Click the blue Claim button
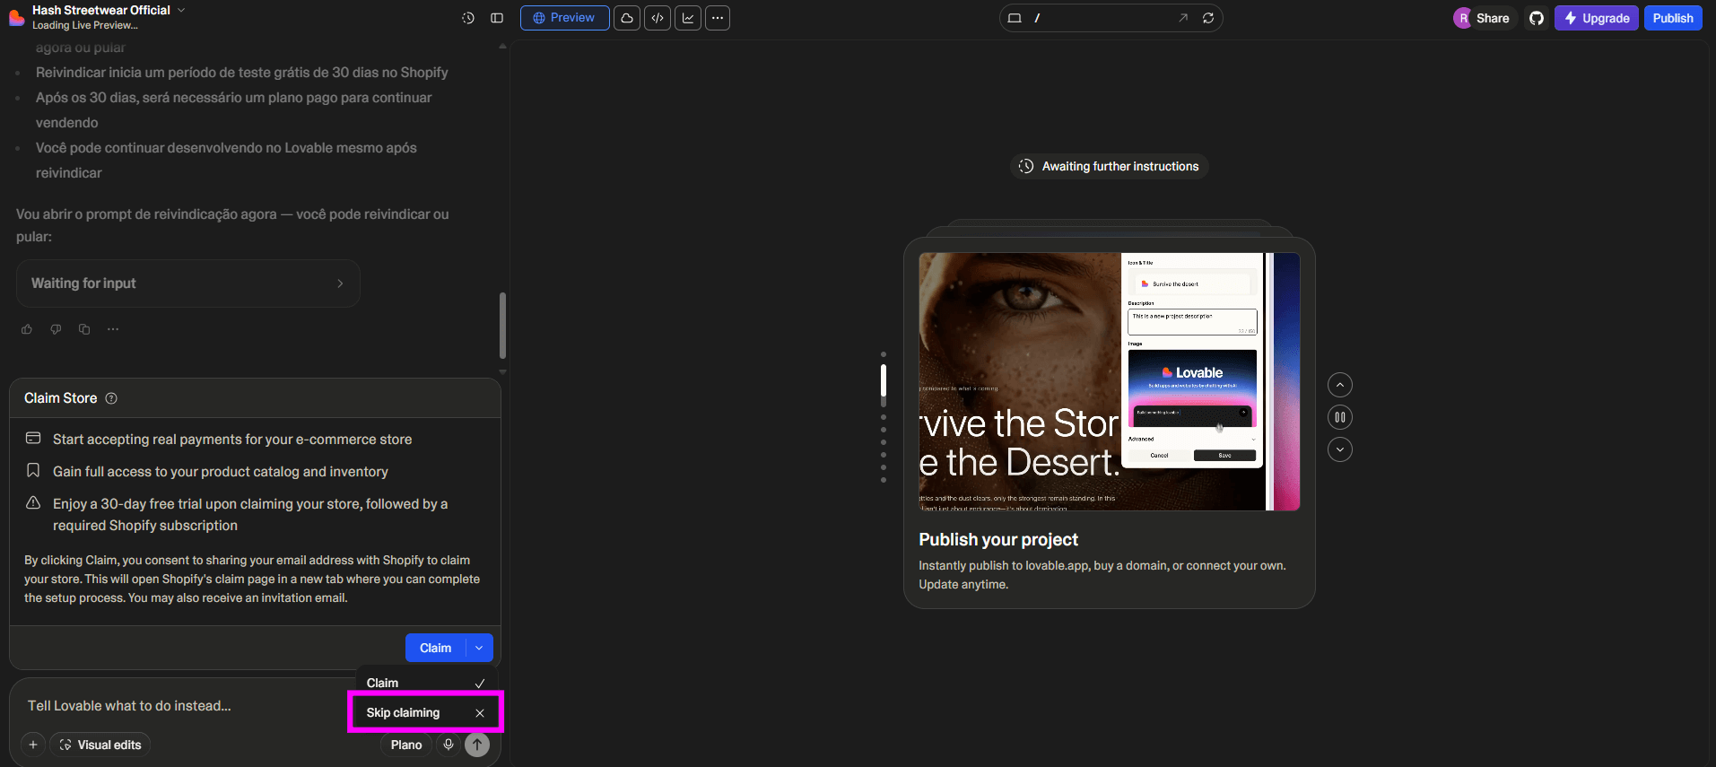Viewport: 1716px width, 767px height. [x=436, y=648]
